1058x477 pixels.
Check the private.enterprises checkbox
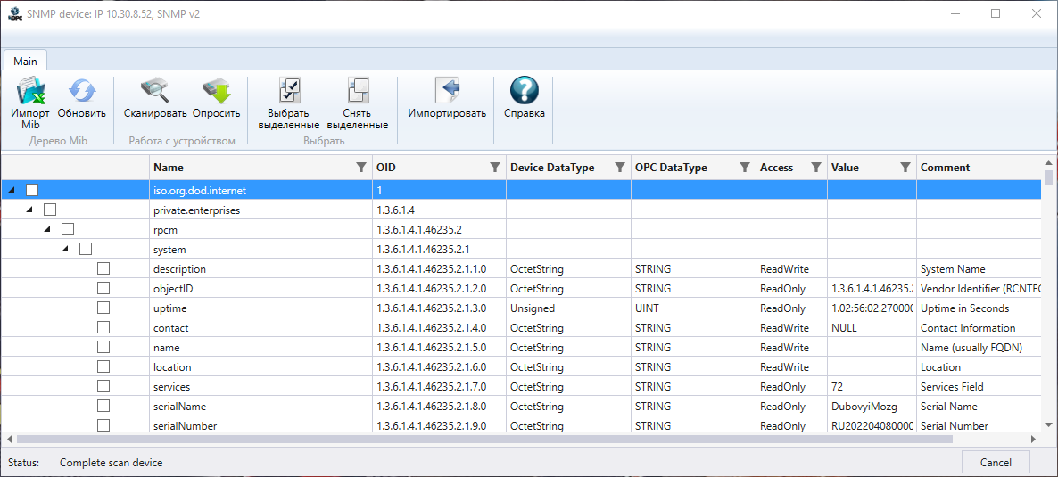[49, 210]
